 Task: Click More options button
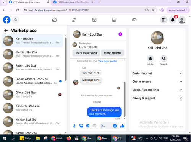112,53
